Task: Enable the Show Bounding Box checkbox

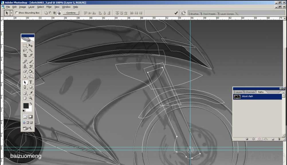Action: 17,13
